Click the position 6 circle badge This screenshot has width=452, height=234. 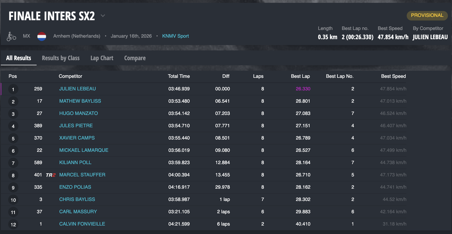coord(13,151)
